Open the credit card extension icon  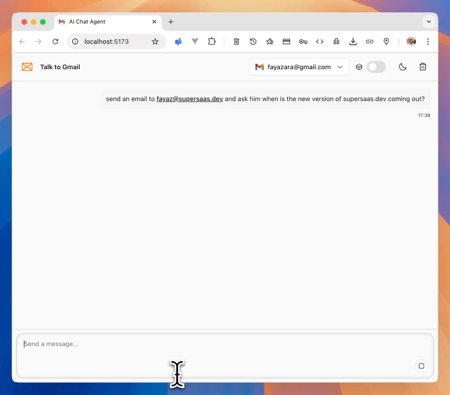click(287, 42)
